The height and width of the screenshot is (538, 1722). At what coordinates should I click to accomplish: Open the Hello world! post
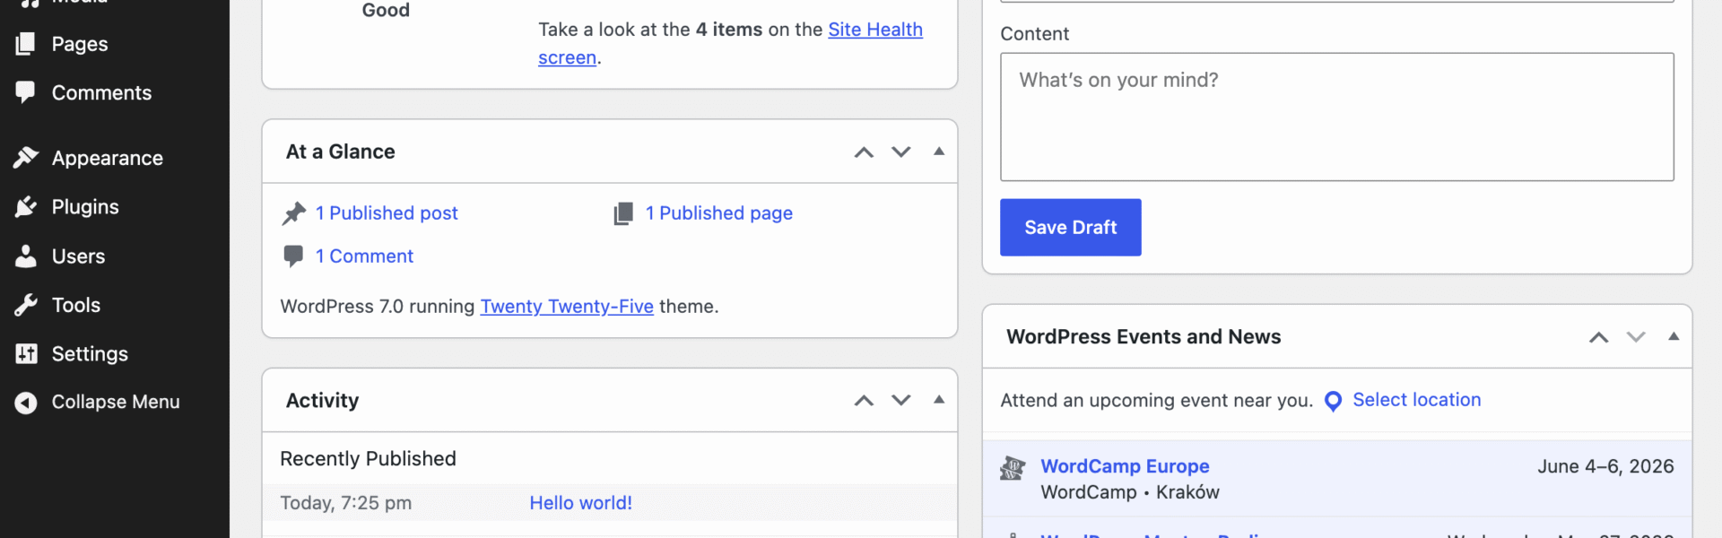click(x=580, y=503)
